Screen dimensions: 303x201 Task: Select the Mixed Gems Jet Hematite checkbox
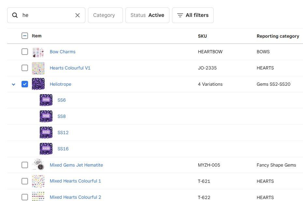25,165
